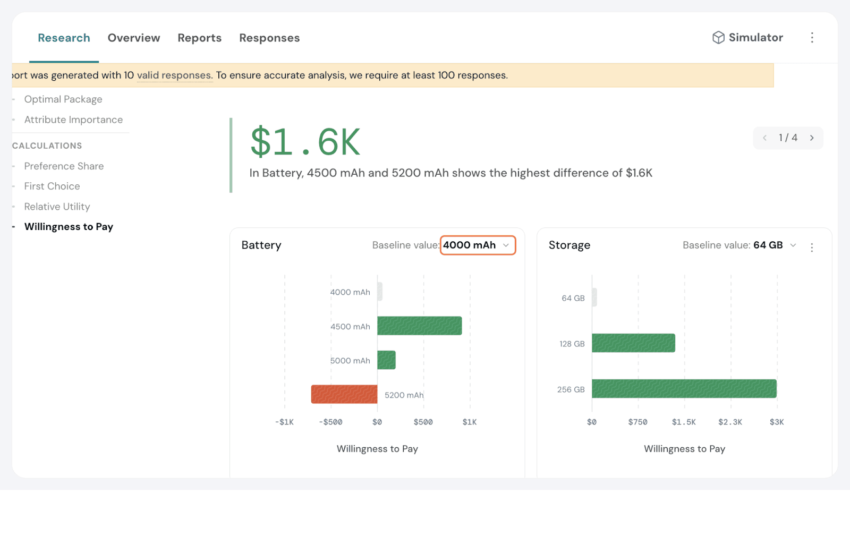This screenshot has height=536, width=850.
Task: Expand Storage baseline 64 GB dropdown
Action: click(775, 245)
